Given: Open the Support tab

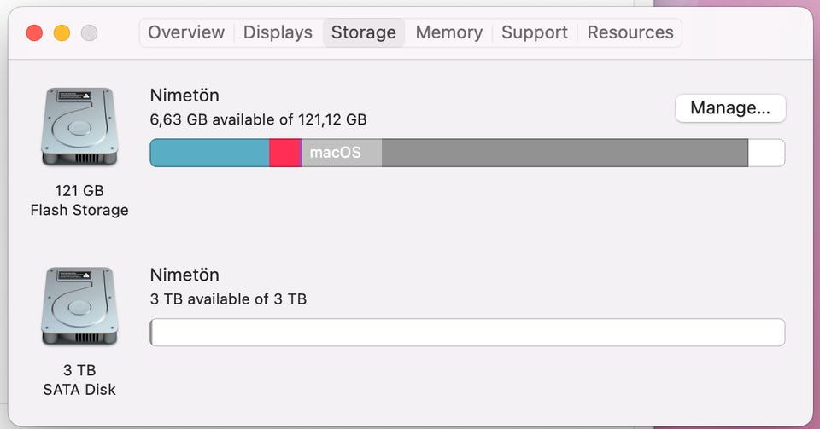Looking at the screenshot, I should tap(534, 32).
